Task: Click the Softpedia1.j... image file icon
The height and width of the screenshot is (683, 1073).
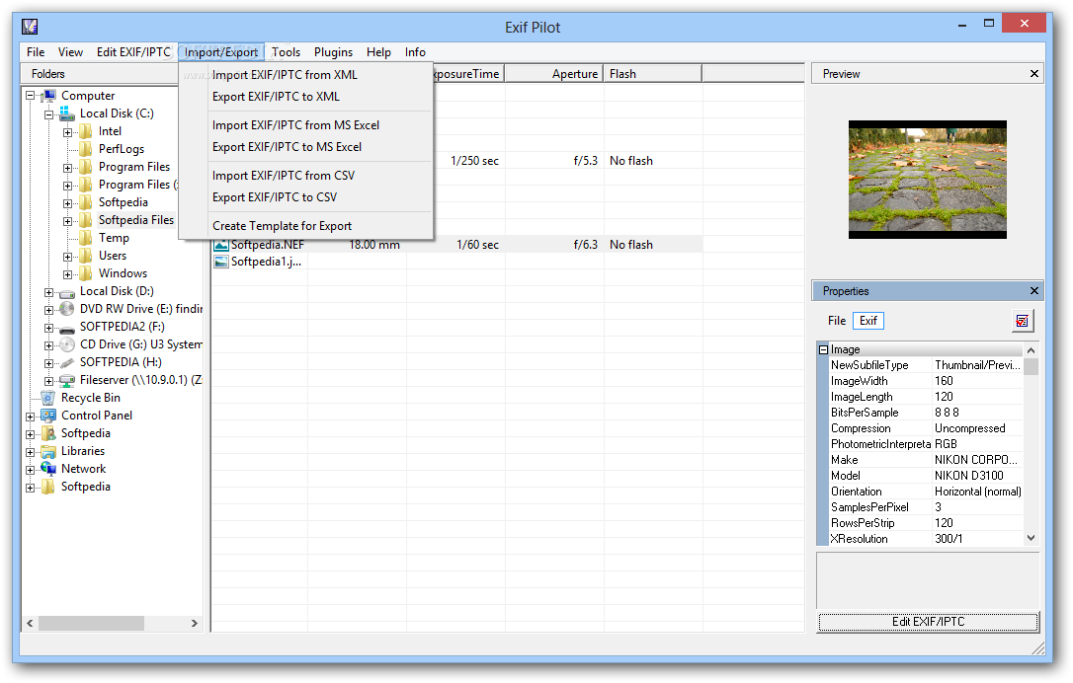Action: click(x=221, y=262)
